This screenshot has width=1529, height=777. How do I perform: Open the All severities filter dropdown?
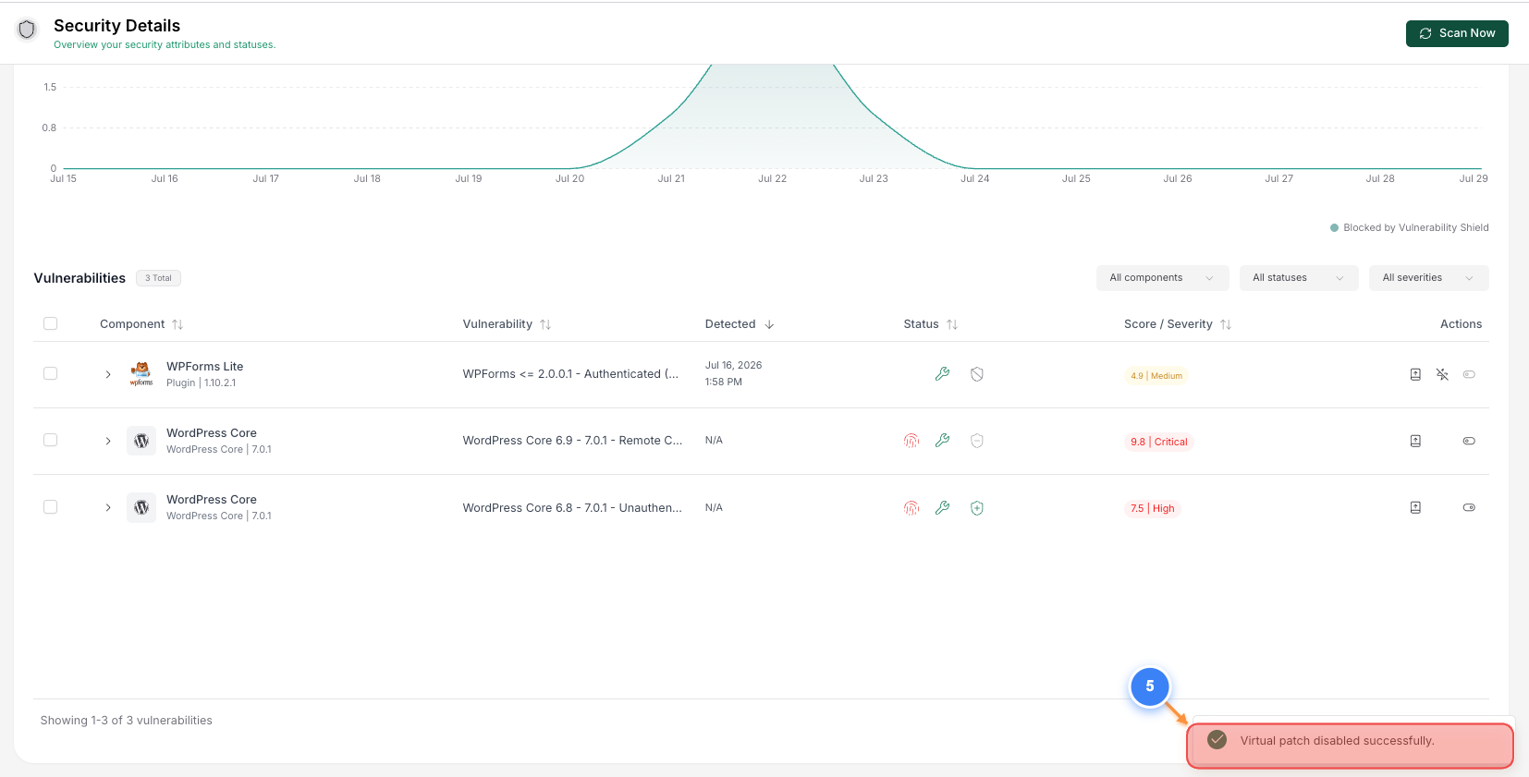pos(1428,278)
